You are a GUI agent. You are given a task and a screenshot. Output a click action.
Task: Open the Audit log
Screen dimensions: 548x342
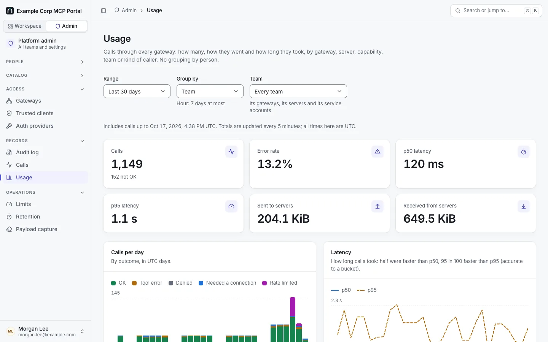click(46, 152)
